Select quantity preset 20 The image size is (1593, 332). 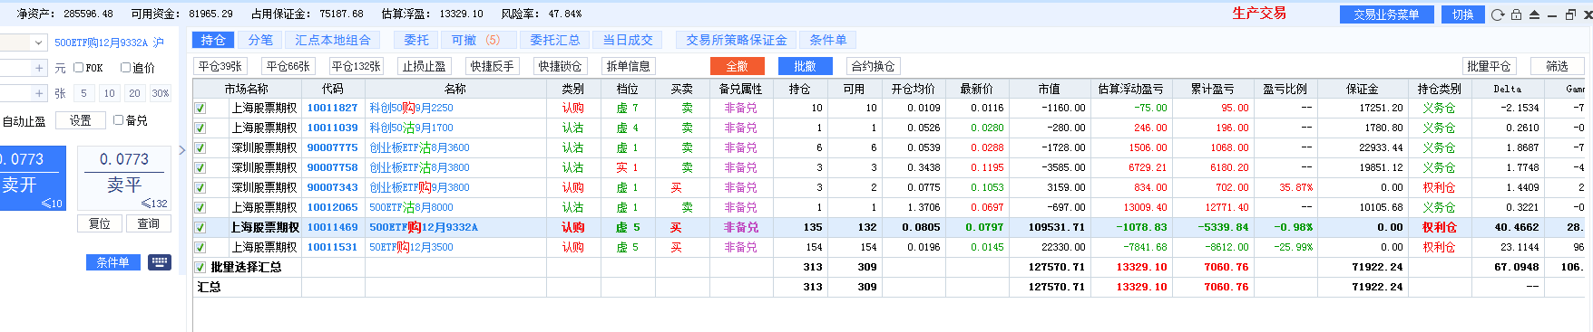pyautogui.click(x=134, y=93)
